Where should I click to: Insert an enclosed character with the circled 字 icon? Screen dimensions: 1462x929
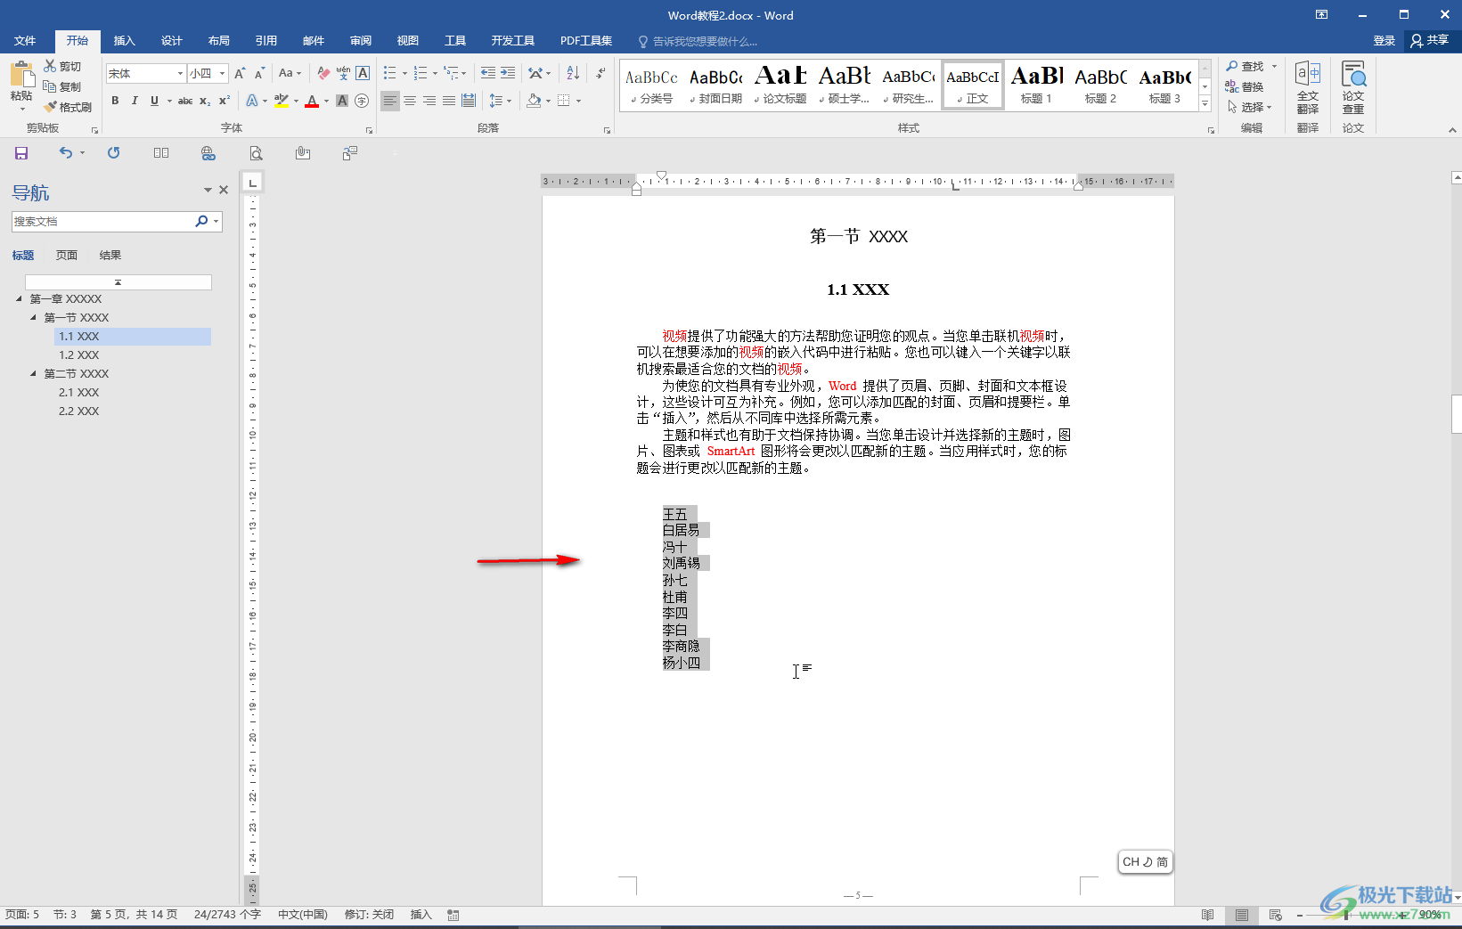coord(362,101)
